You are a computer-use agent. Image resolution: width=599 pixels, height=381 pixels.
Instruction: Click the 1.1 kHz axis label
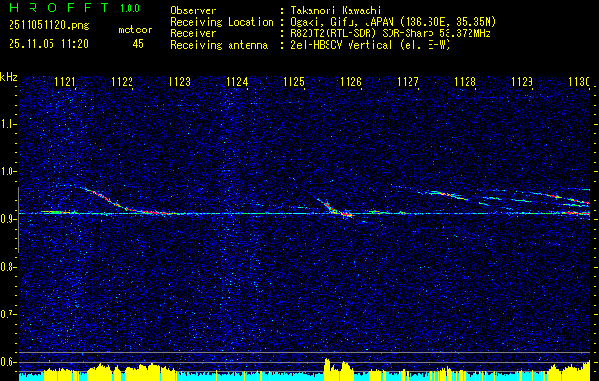coord(8,124)
